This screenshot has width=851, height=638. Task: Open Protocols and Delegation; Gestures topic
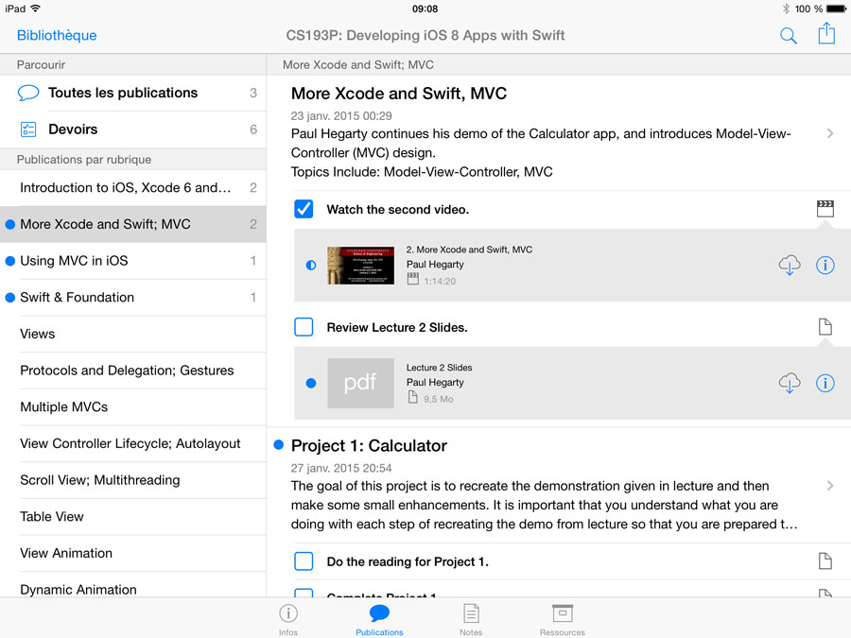(133, 371)
